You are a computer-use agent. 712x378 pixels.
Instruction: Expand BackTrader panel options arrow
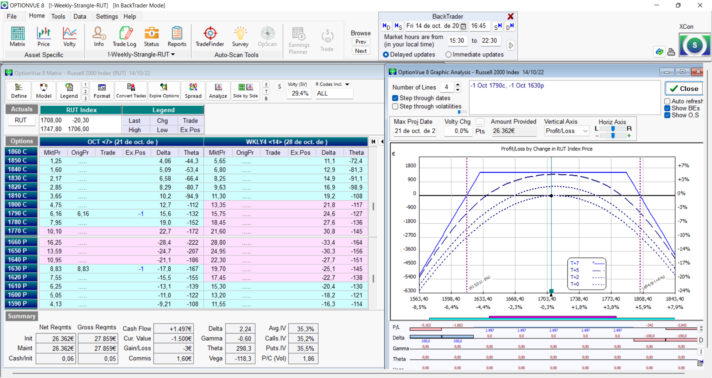pos(511,46)
